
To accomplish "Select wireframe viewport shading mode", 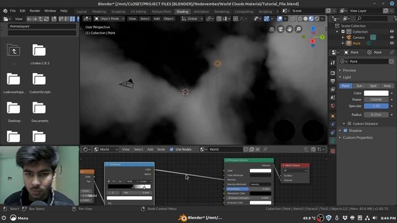I will click(300, 19).
